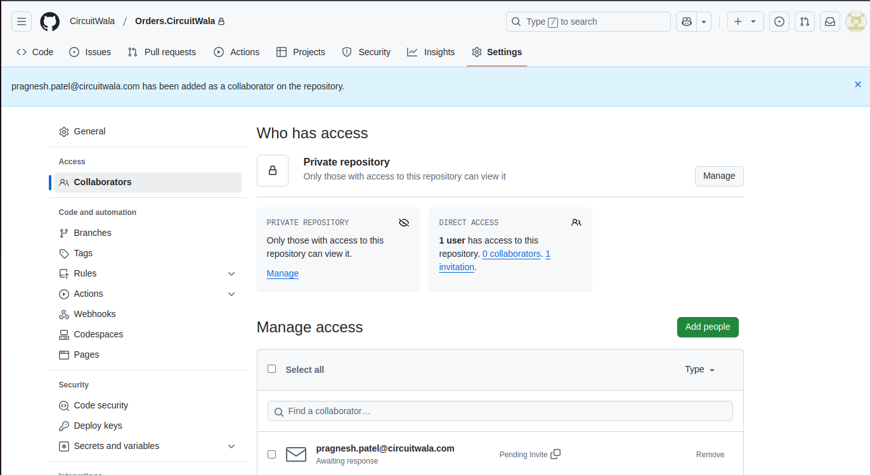870x475 pixels.
Task: Open Copilot dropdown arrow in header
Action: click(703, 22)
